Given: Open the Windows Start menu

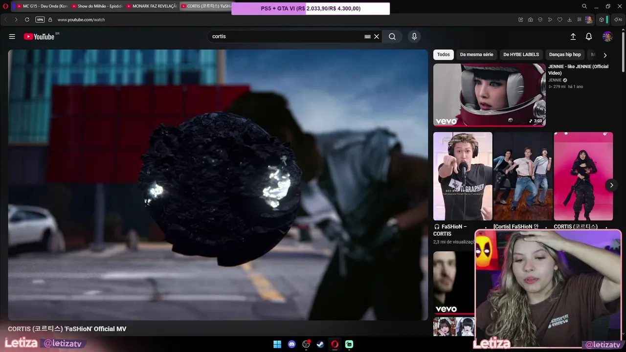Looking at the screenshot, I should click(277, 344).
